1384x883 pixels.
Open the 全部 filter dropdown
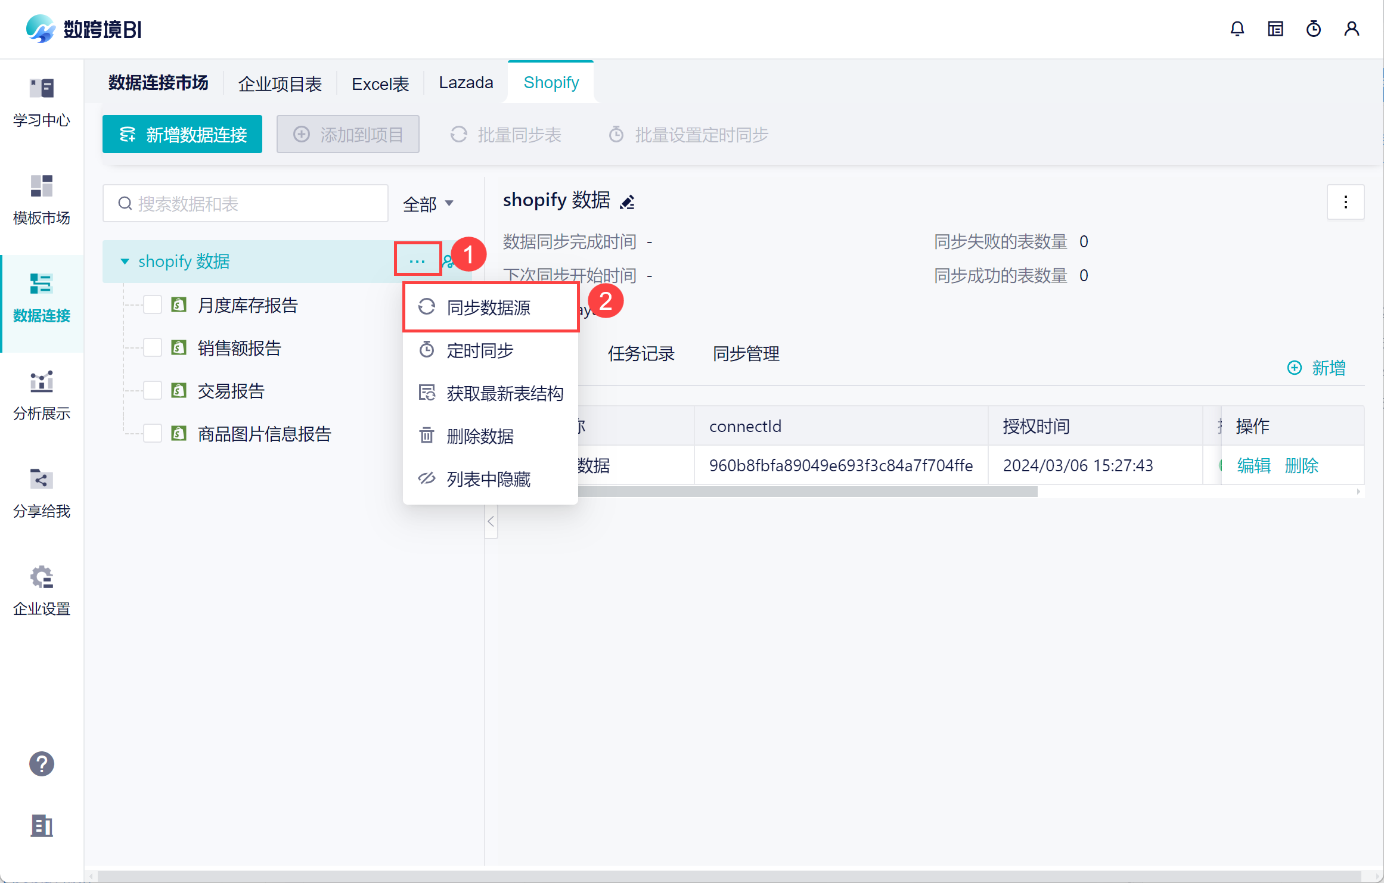(428, 204)
